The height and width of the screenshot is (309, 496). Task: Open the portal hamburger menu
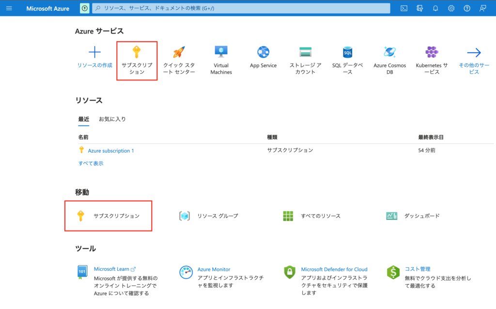click(9, 8)
